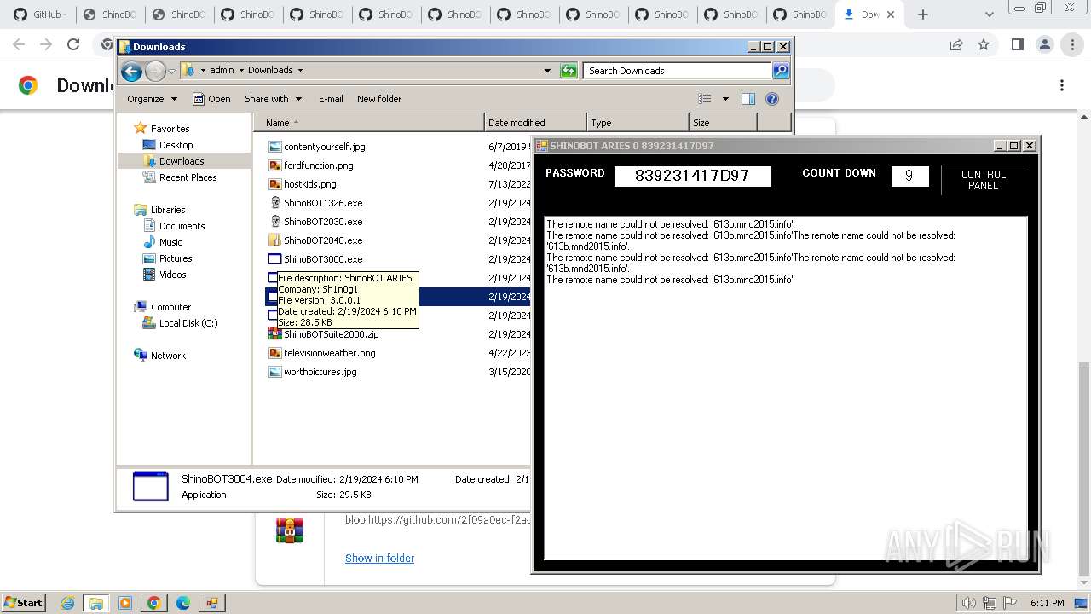Open the views options dropdown arrow
The width and height of the screenshot is (1091, 614).
pyautogui.click(x=725, y=99)
